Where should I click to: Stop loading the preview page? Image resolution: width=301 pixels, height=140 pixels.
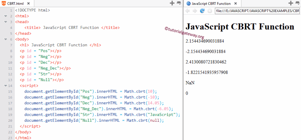pos(210,11)
